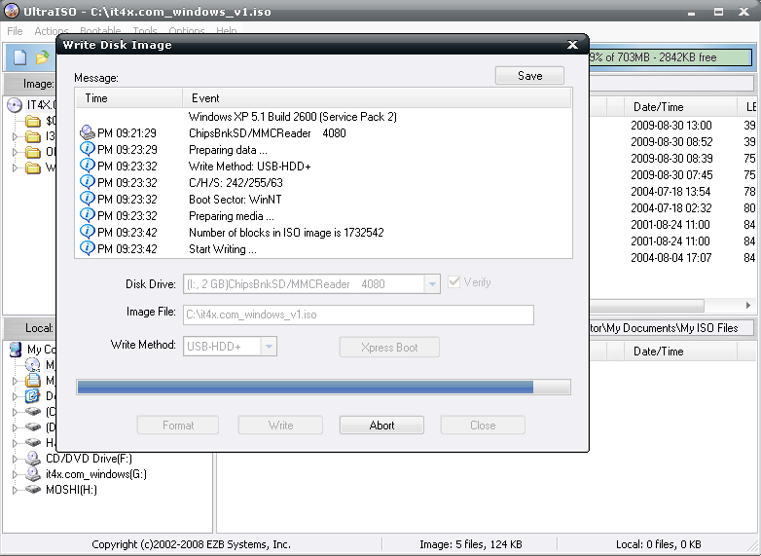Click the Abort button

381,426
